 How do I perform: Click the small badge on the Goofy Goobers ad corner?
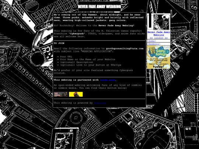[167, 47]
